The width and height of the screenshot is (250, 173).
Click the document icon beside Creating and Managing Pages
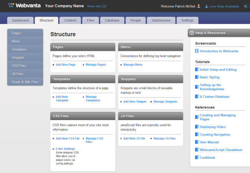coord(197,117)
